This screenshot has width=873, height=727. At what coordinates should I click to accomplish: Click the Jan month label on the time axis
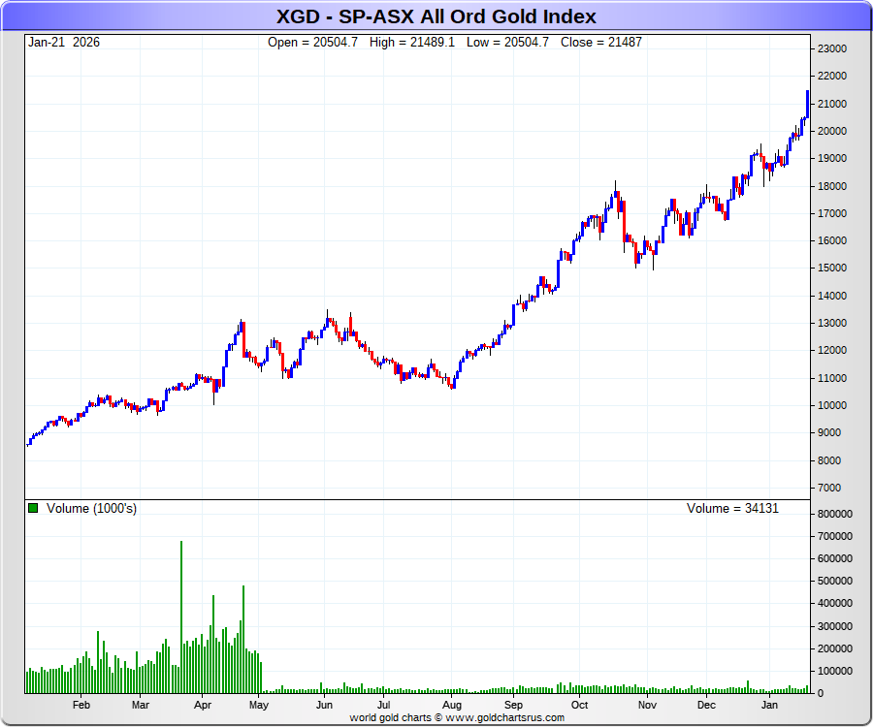coord(771,706)
